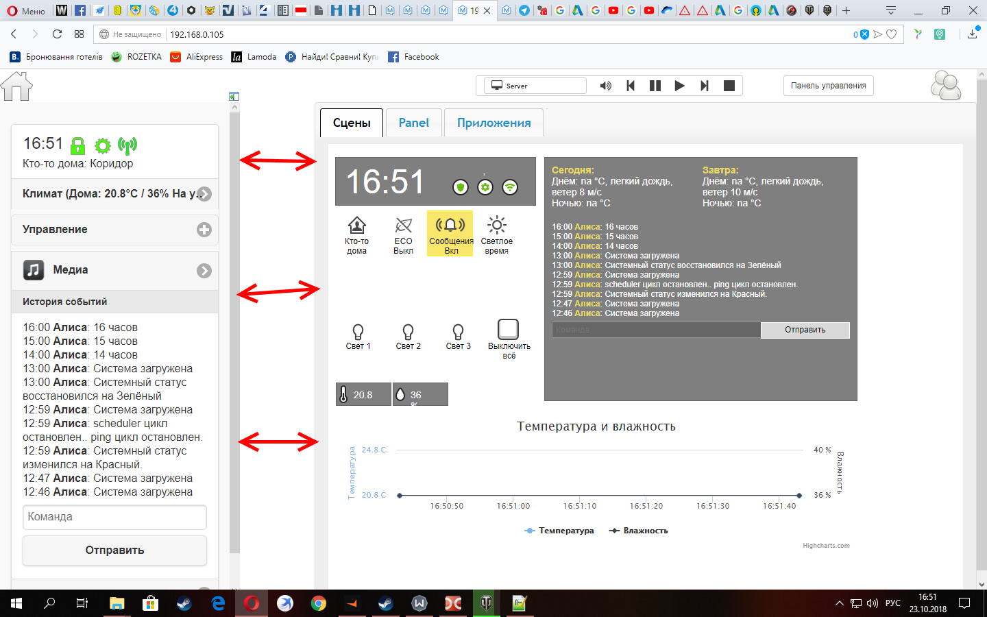This screenshot has height=617, width=987.
Task: Mute sound with the speaker icon
Action: point(605,86)
